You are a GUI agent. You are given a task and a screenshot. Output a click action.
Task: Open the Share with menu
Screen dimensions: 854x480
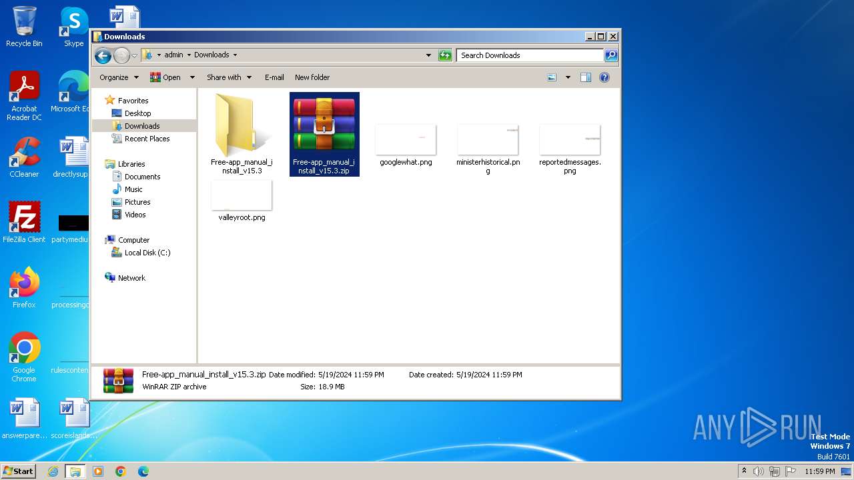point(229,77)
